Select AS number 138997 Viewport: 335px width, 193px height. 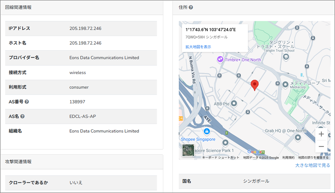click(77, 102)
